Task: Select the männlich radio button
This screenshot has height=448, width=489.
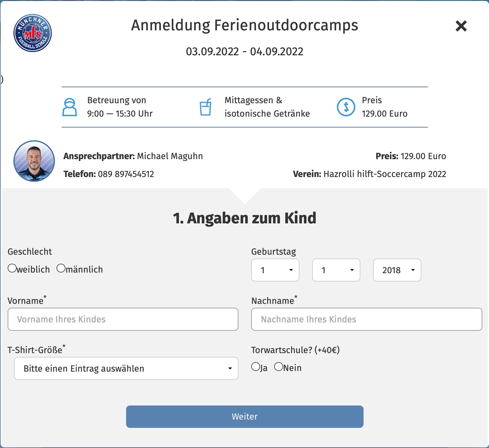Action: [61, 268]
